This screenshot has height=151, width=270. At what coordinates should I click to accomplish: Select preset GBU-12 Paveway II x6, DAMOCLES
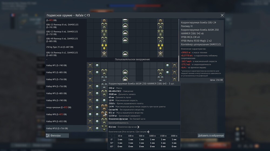(62, 33)
